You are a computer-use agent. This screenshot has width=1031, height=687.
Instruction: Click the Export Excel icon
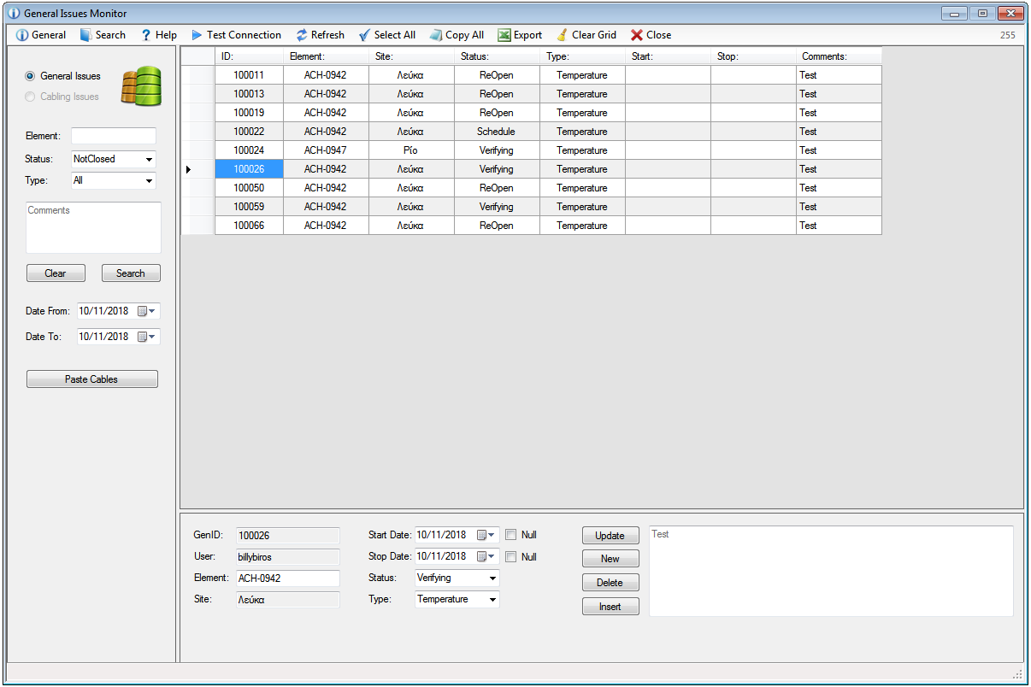point(504,35)
